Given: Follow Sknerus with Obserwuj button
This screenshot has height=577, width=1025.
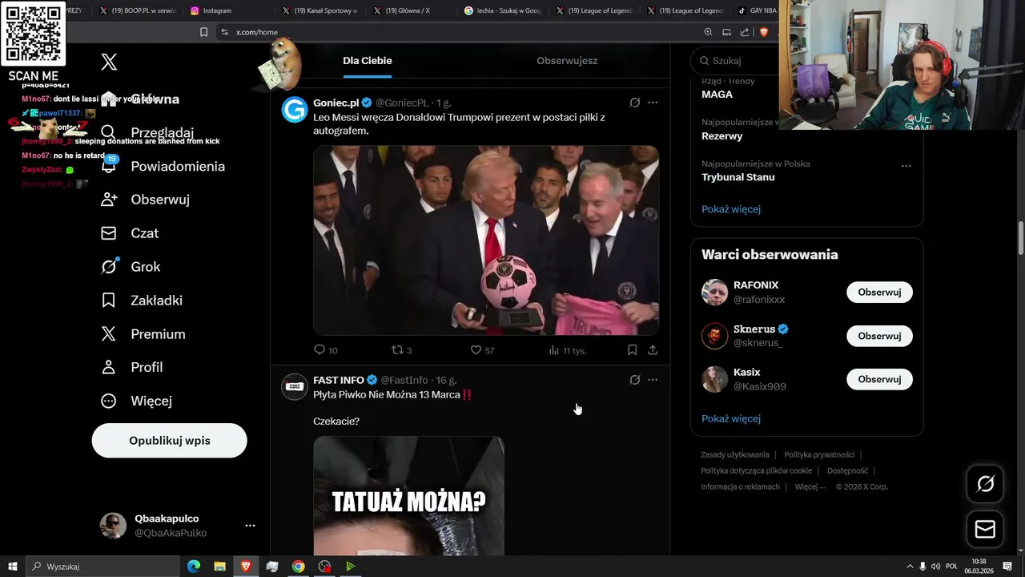Looking at the screenshot, I should pyautogui.click(x=879, y=336).
